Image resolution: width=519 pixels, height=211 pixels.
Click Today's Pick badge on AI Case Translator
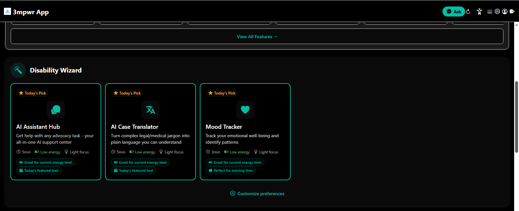(127, 93)
